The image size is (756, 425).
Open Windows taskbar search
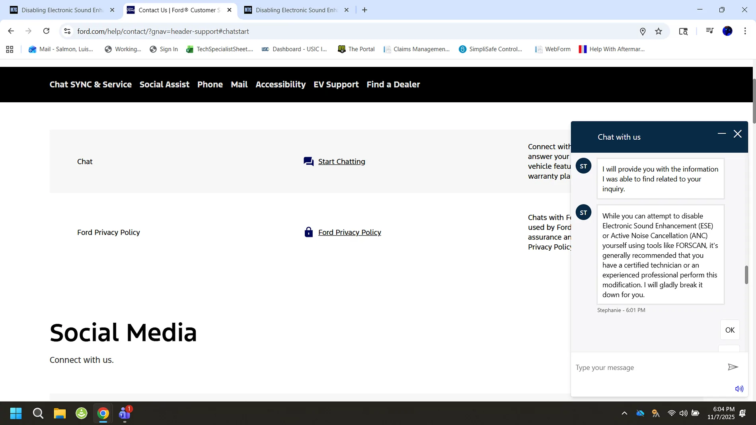38,413
